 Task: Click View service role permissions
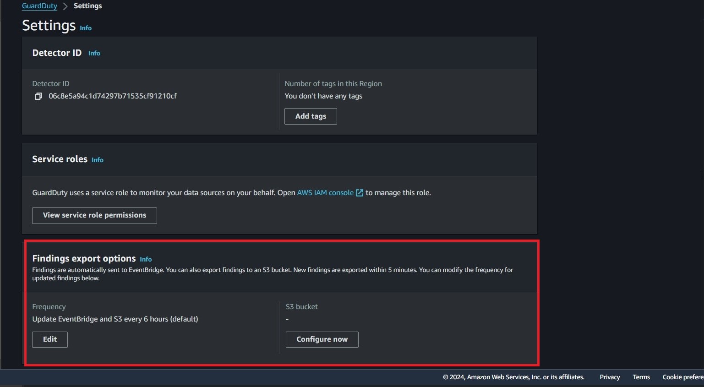tap(94, 215)
